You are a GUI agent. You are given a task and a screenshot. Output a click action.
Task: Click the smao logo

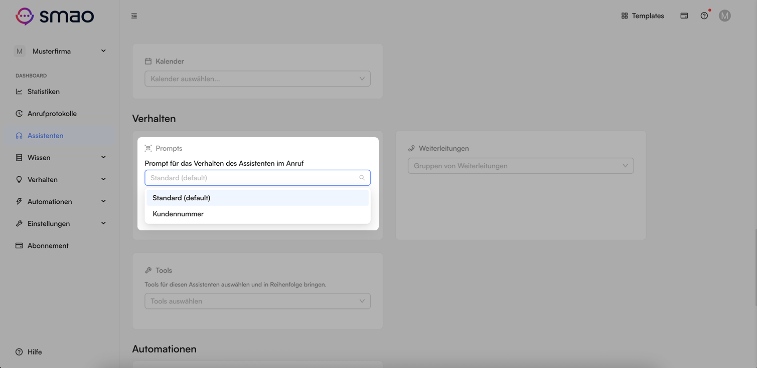[x=55, y=16]
